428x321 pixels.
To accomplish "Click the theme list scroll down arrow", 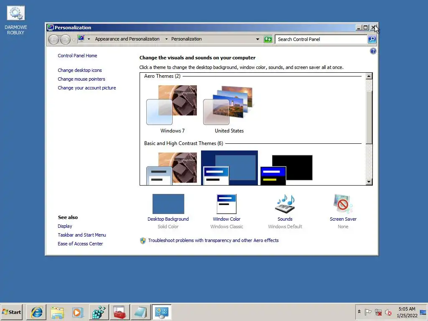I will 369,182.
